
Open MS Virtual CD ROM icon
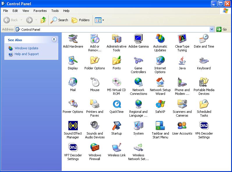tap(117, 82)
